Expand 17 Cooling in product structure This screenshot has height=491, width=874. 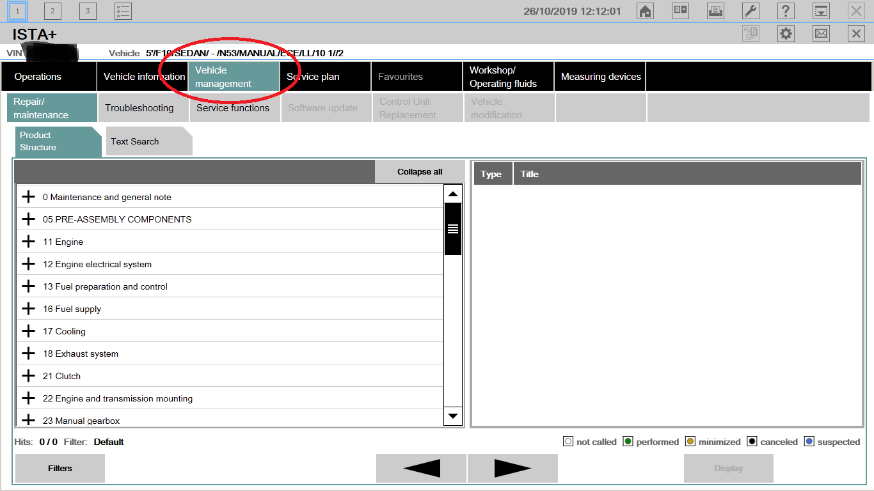coord(28,331)
